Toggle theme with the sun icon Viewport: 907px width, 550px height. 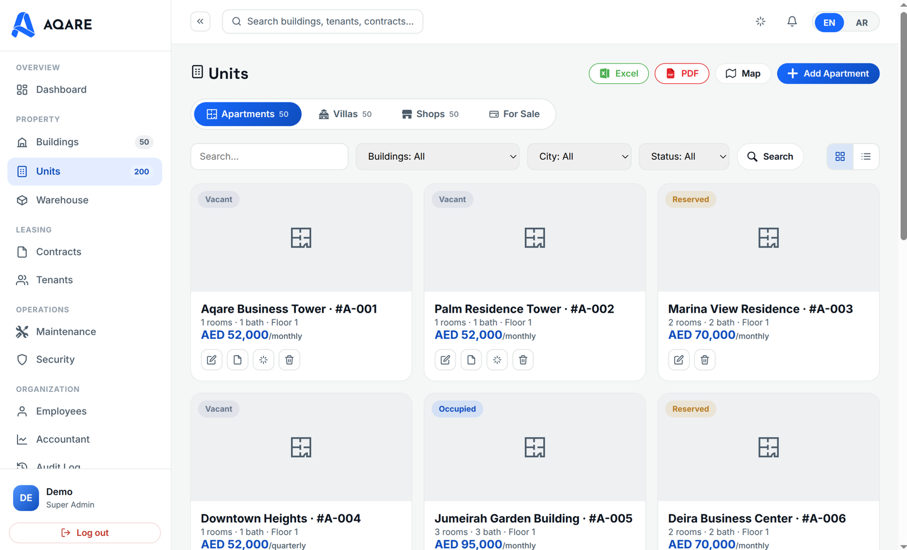click(761, 22)
